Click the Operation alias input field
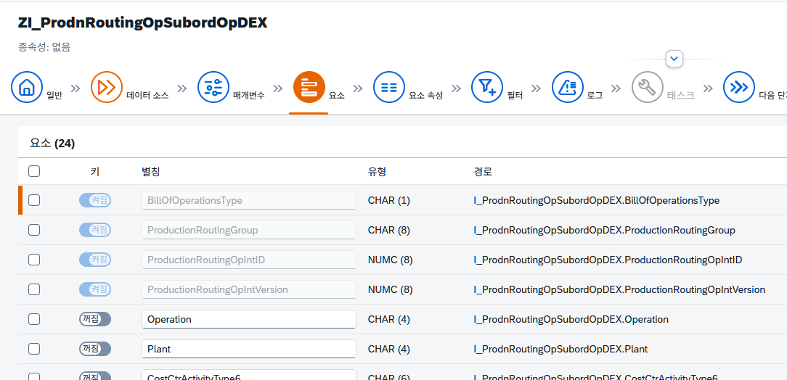787x380 pixels. [x=249, y=319]
